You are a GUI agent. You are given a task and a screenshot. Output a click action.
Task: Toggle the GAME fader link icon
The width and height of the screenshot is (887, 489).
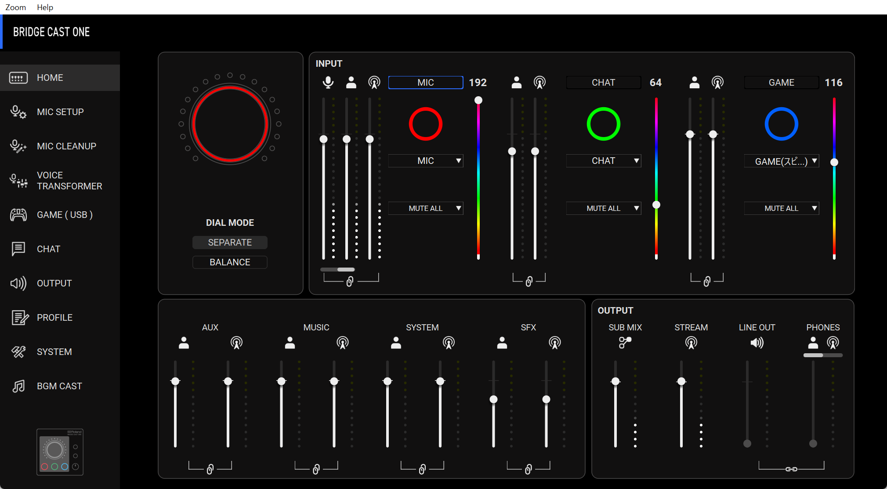[x=707, y=282]
